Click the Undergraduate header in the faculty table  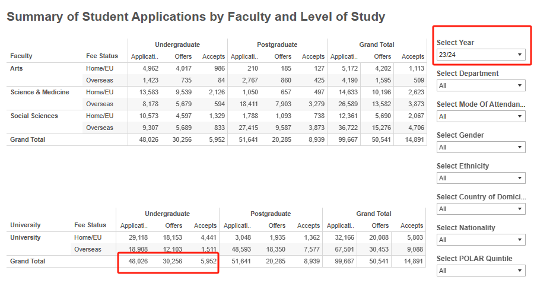tap(177, 44)
